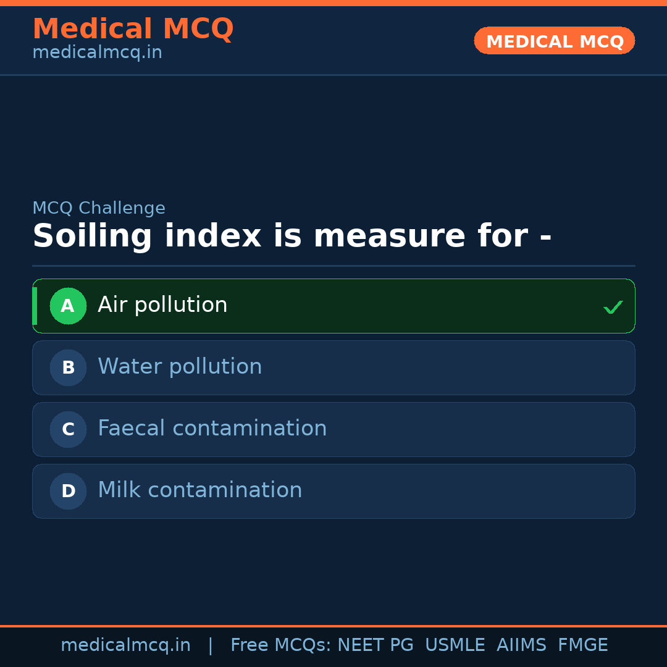Choose the Water pollution option

point(180,367)
